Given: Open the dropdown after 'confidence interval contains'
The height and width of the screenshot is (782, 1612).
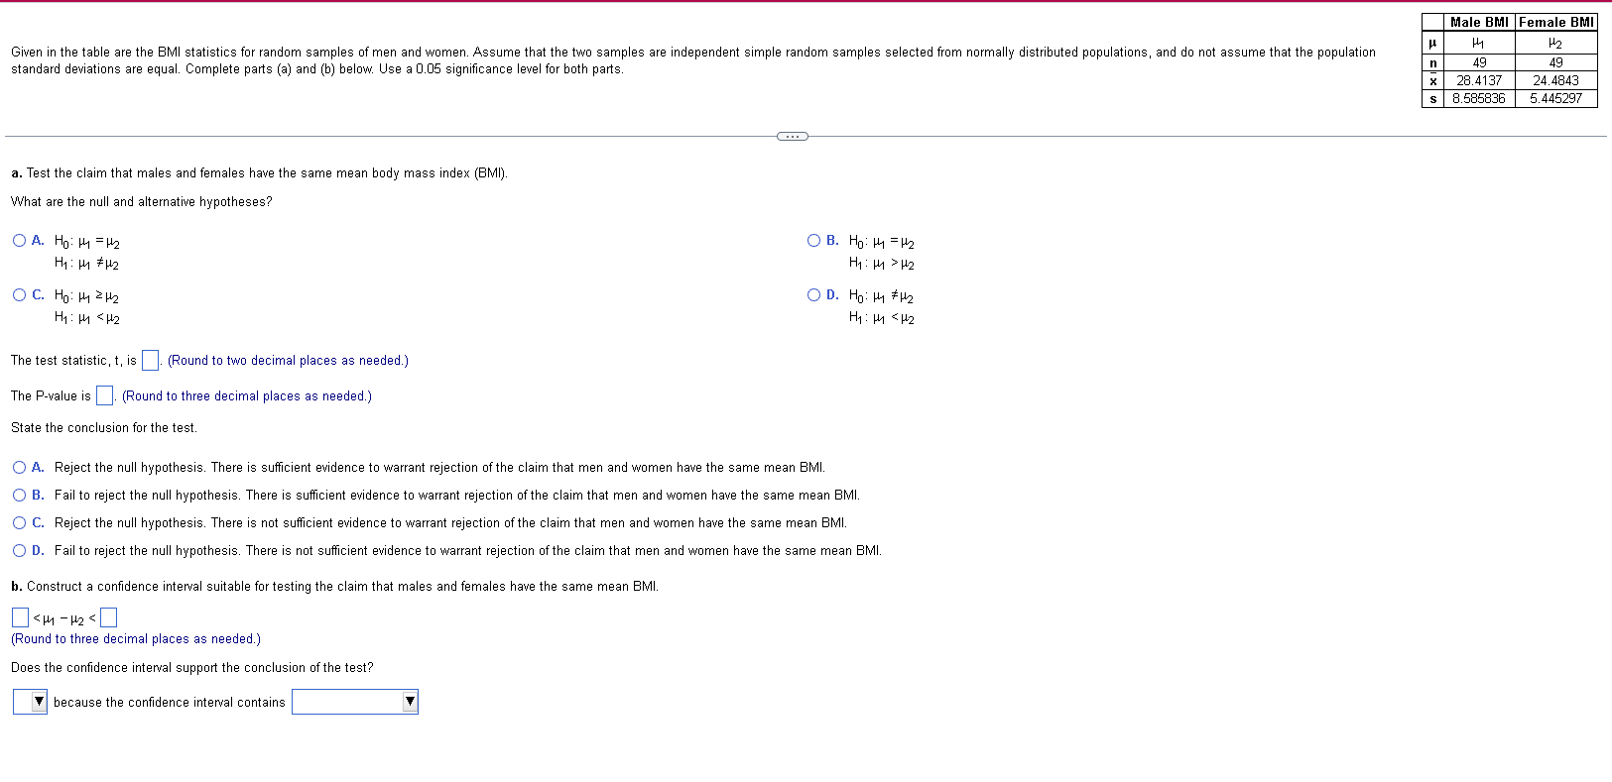Looking at the screenshot, I should [x=352, y=701].
